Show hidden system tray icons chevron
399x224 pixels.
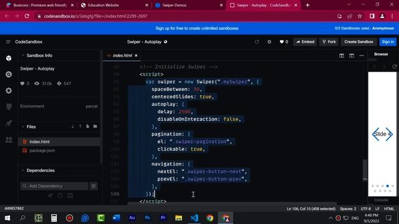pos(330,218)
